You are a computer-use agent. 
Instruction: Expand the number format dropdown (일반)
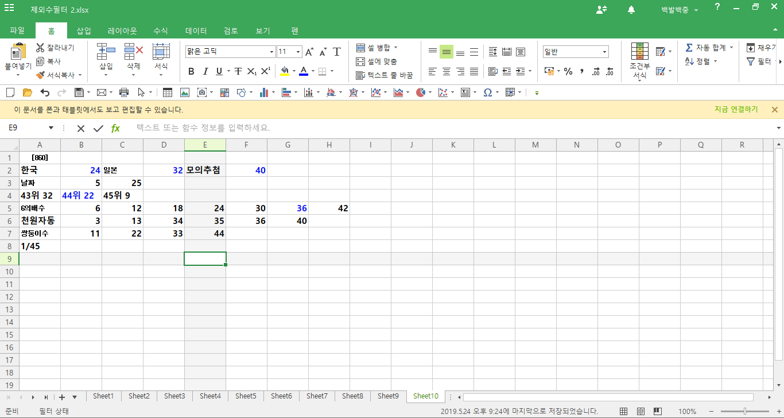[604, 52]
